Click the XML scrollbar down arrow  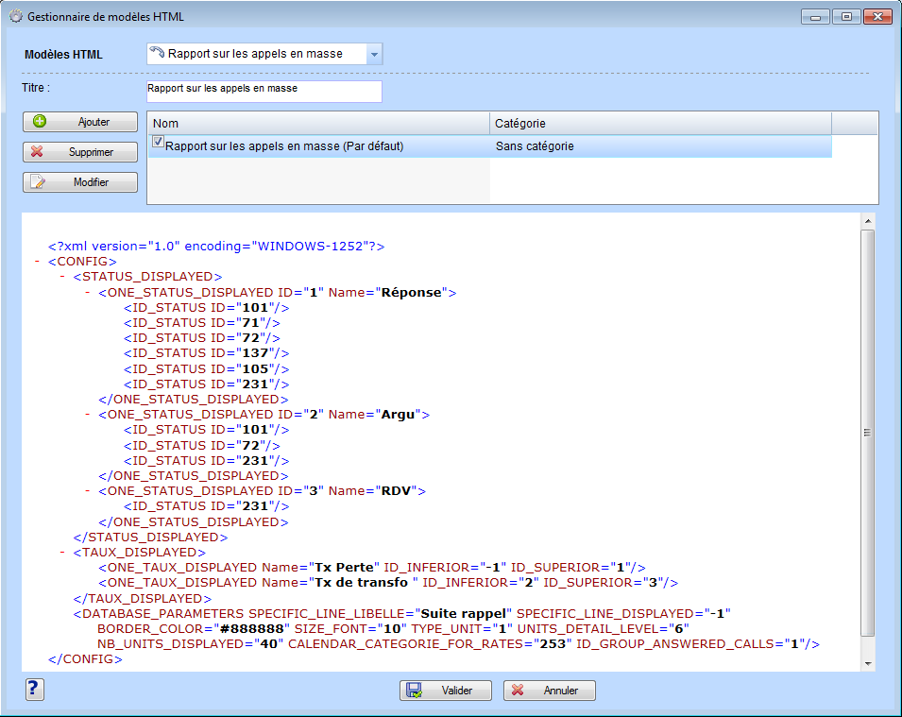(868, 663)
